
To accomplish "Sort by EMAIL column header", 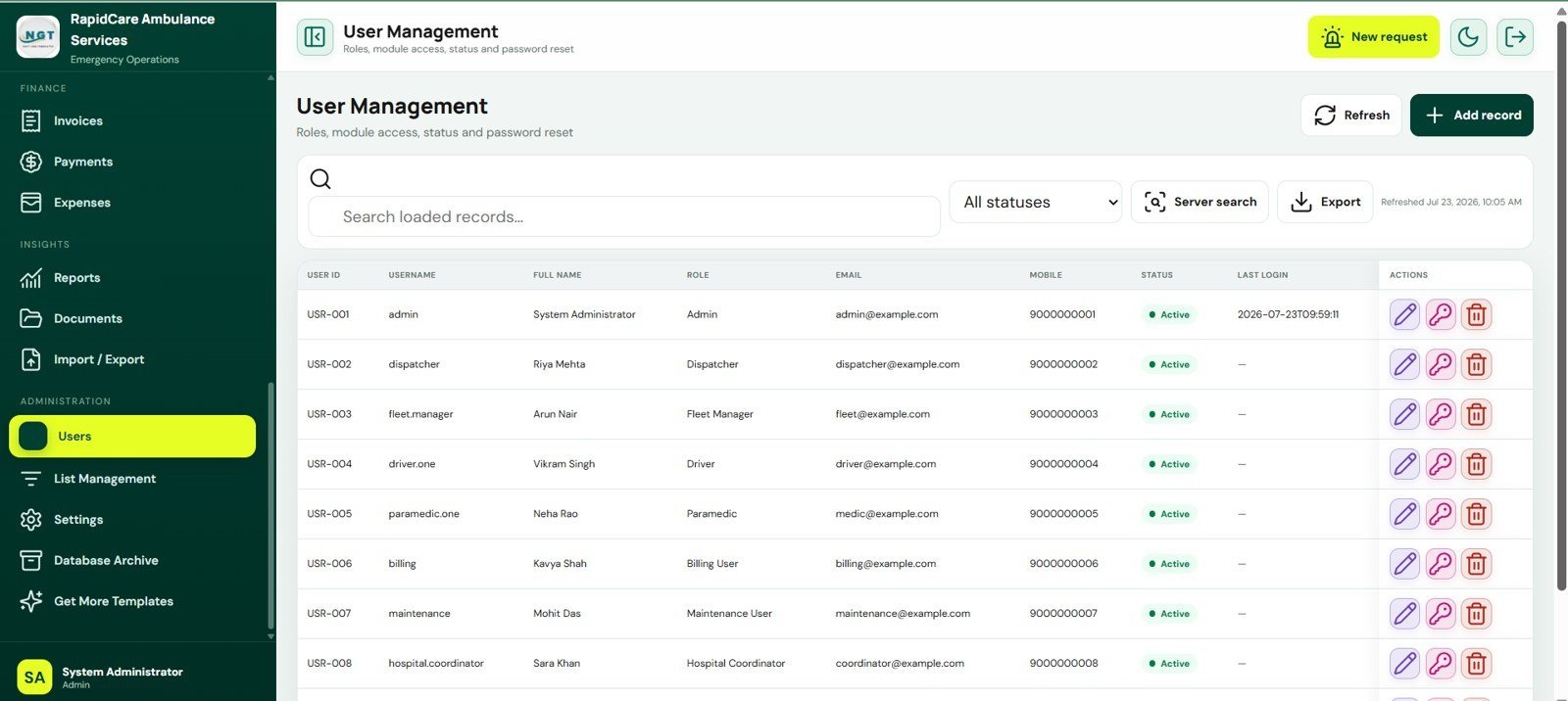I will [849, 275].
